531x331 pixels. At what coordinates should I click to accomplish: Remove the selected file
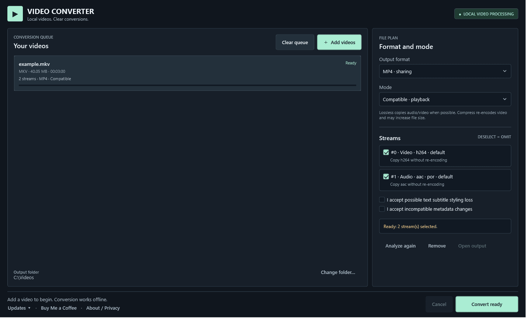click(437, 246)
